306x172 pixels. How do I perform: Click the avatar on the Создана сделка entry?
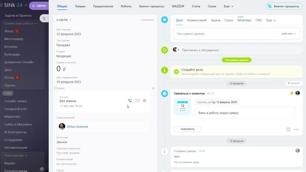click(297, 151)
